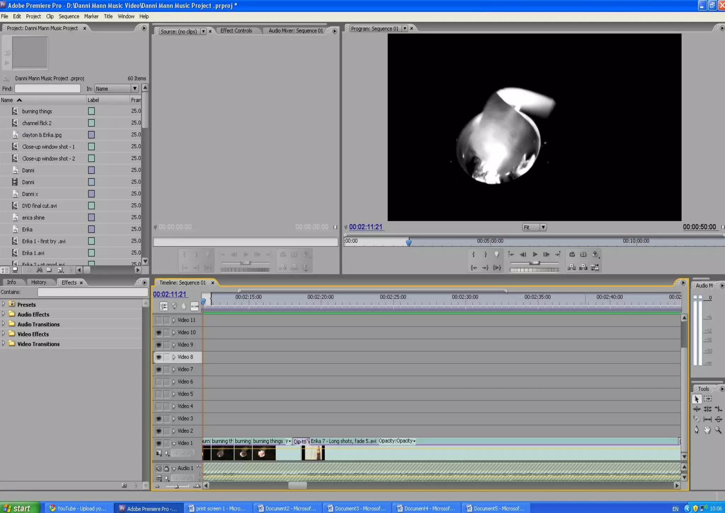725x513 pixels.
Task: Hide Video 3 track with eye icon
Action: pyautogui.click(x=159, y=419)
